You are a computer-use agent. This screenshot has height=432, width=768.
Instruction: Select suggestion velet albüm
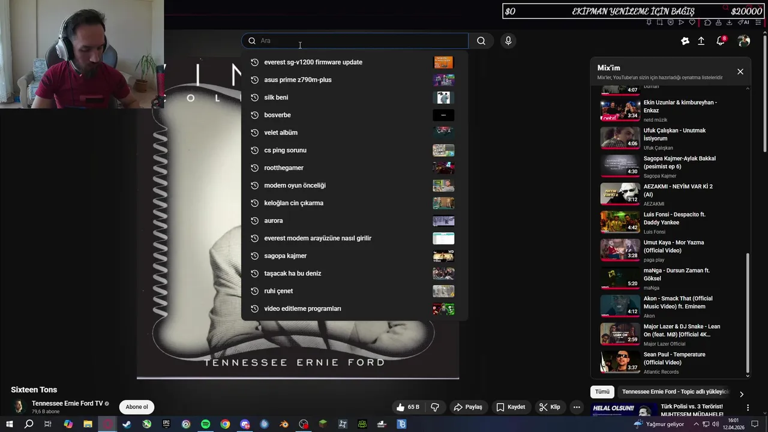tap(354, 133)
